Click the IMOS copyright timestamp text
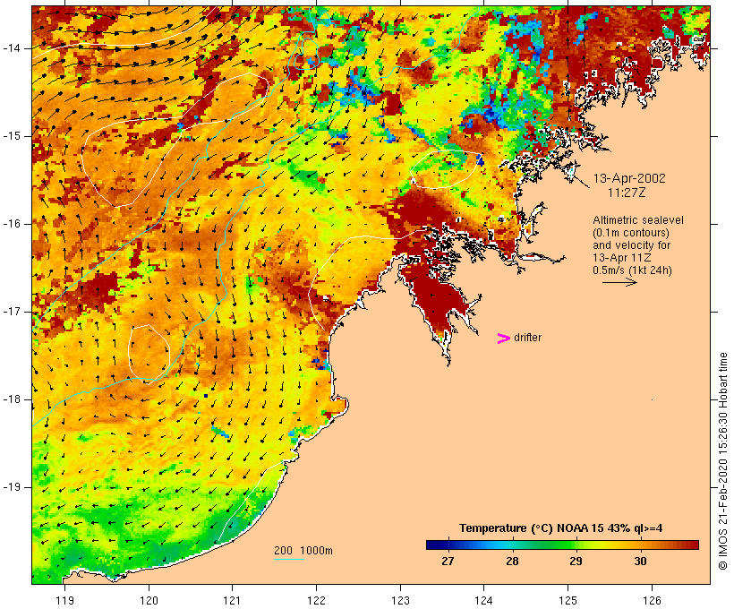This screenshot has width=734, height=609. point(722,461)
